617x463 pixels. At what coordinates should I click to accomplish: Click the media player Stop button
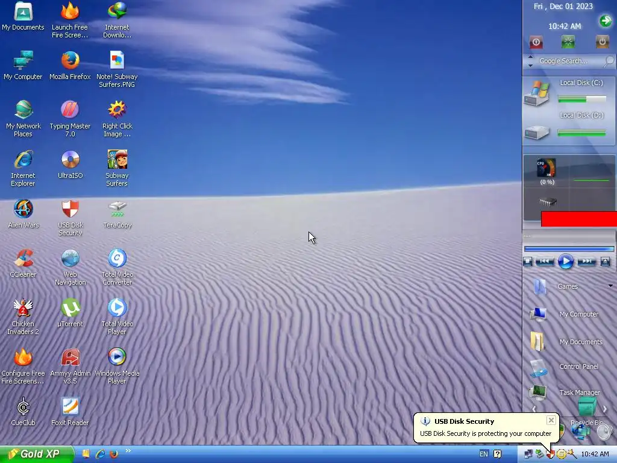point(528,262)
